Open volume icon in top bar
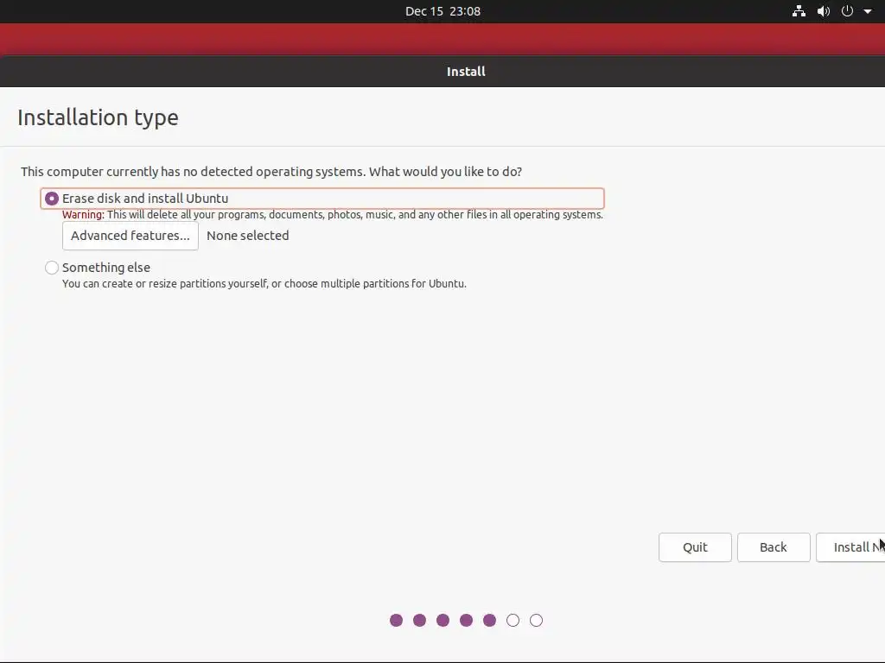 click(824, 11)
